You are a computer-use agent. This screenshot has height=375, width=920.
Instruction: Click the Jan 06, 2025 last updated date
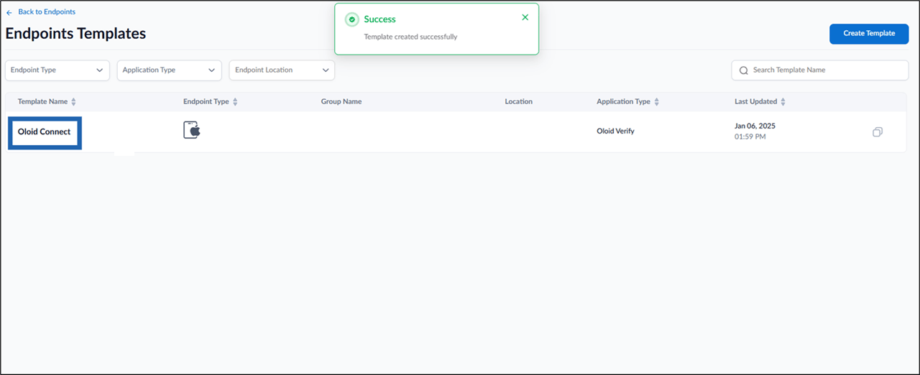click(755, 126)
